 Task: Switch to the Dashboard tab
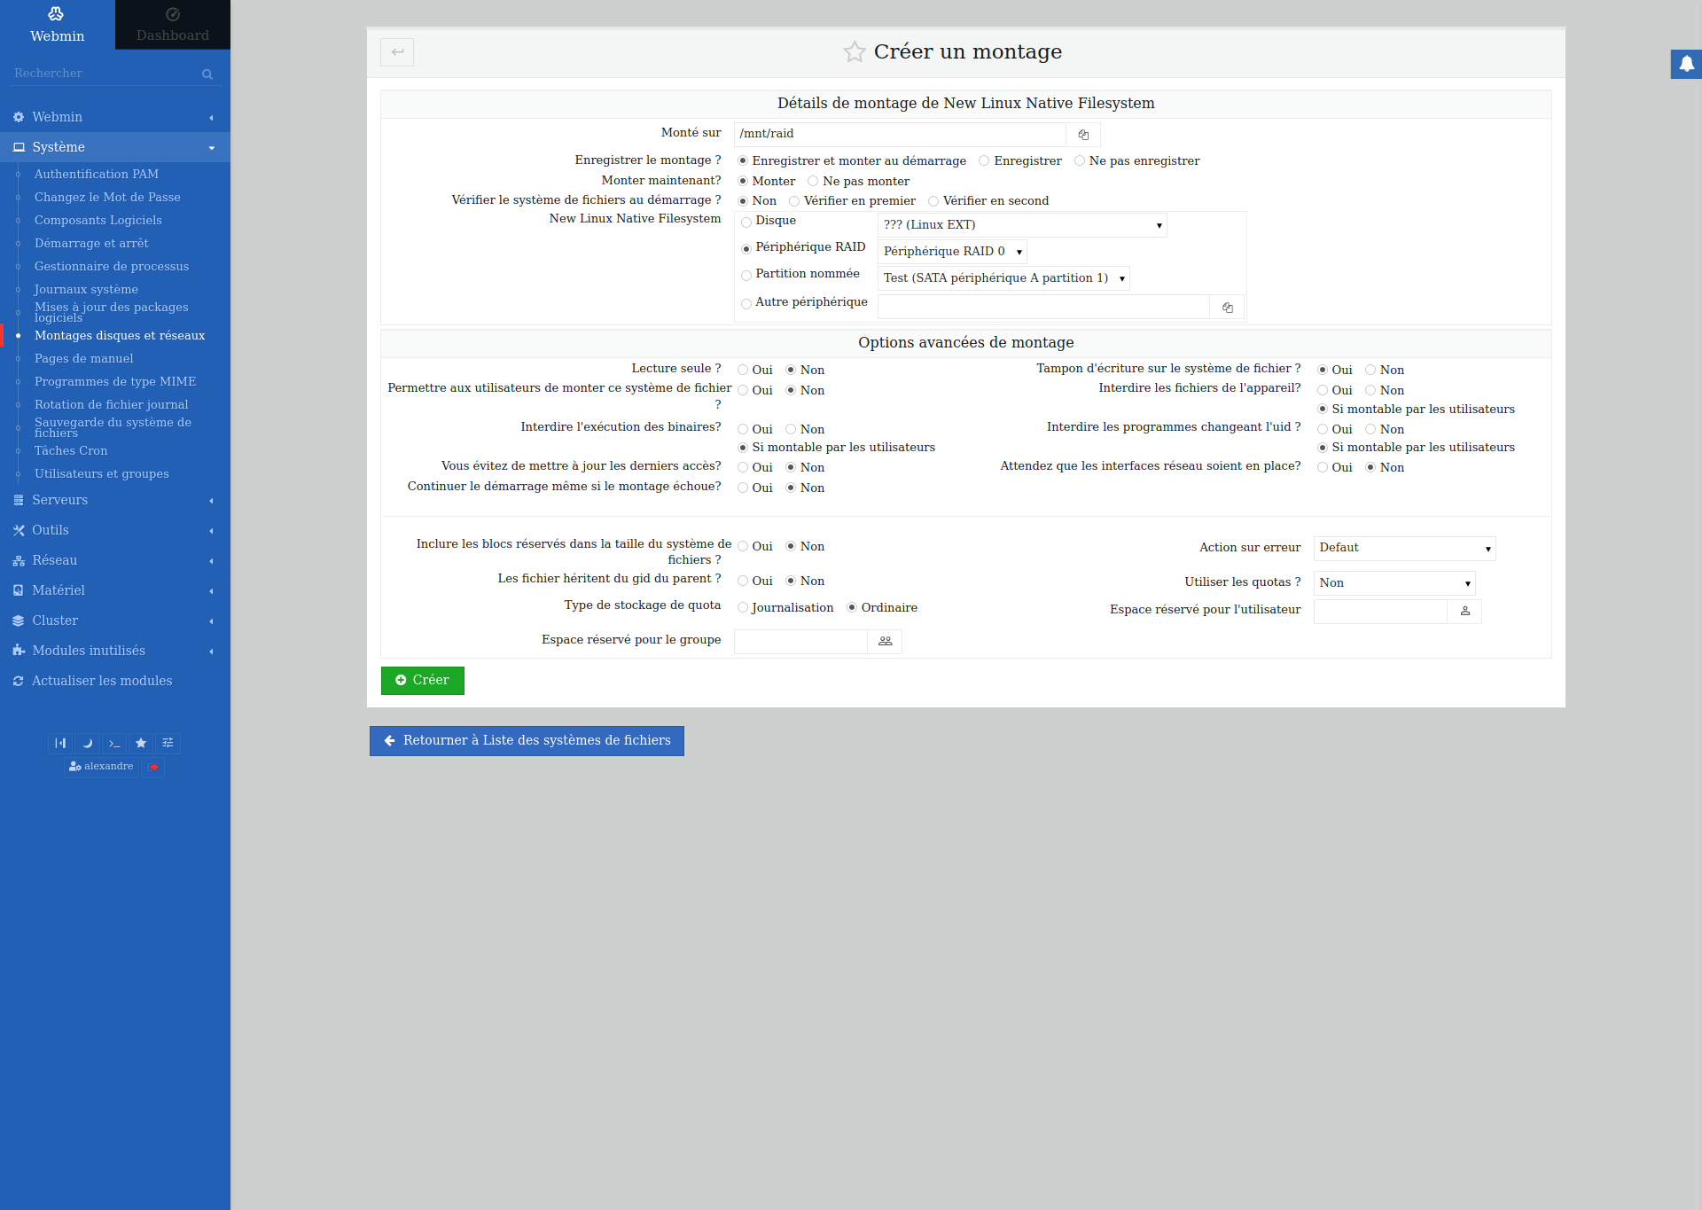coord(173,25)
